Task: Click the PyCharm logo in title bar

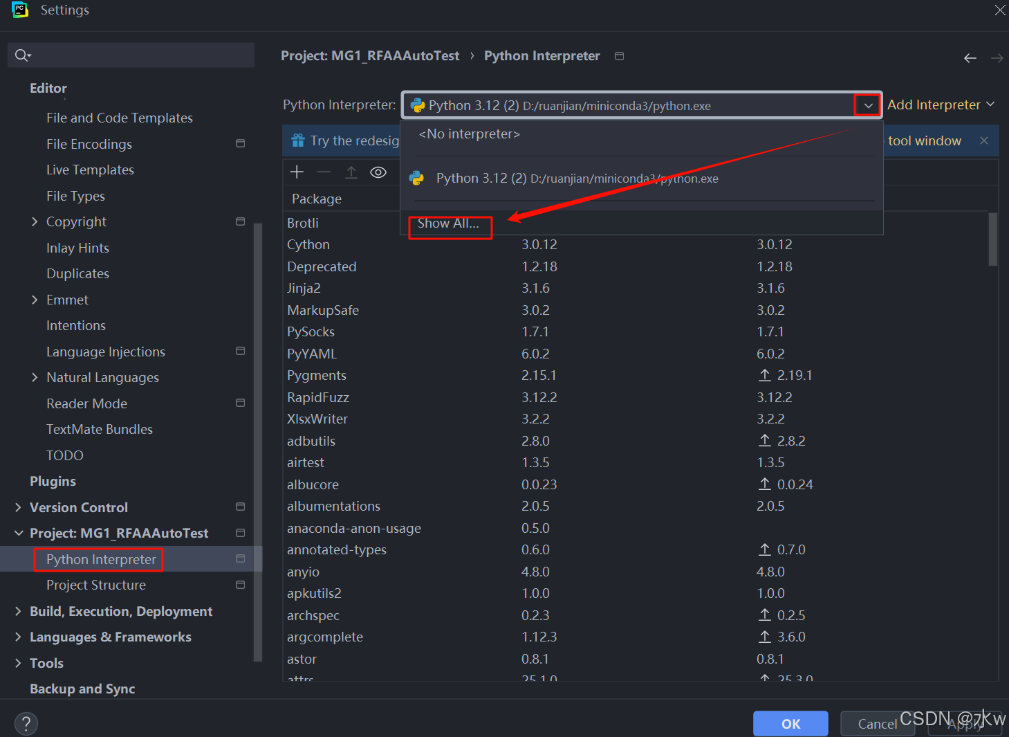Action: tap(20, 10)
